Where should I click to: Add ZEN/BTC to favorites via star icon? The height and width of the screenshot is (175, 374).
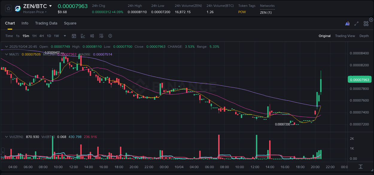[x=8, y=8]
